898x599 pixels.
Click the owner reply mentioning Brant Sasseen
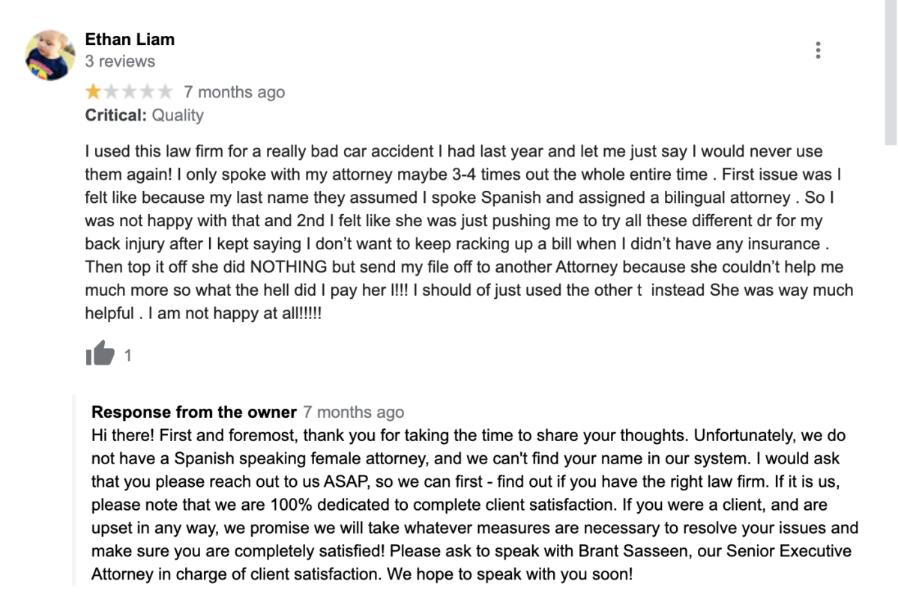[x=474, y=505]
